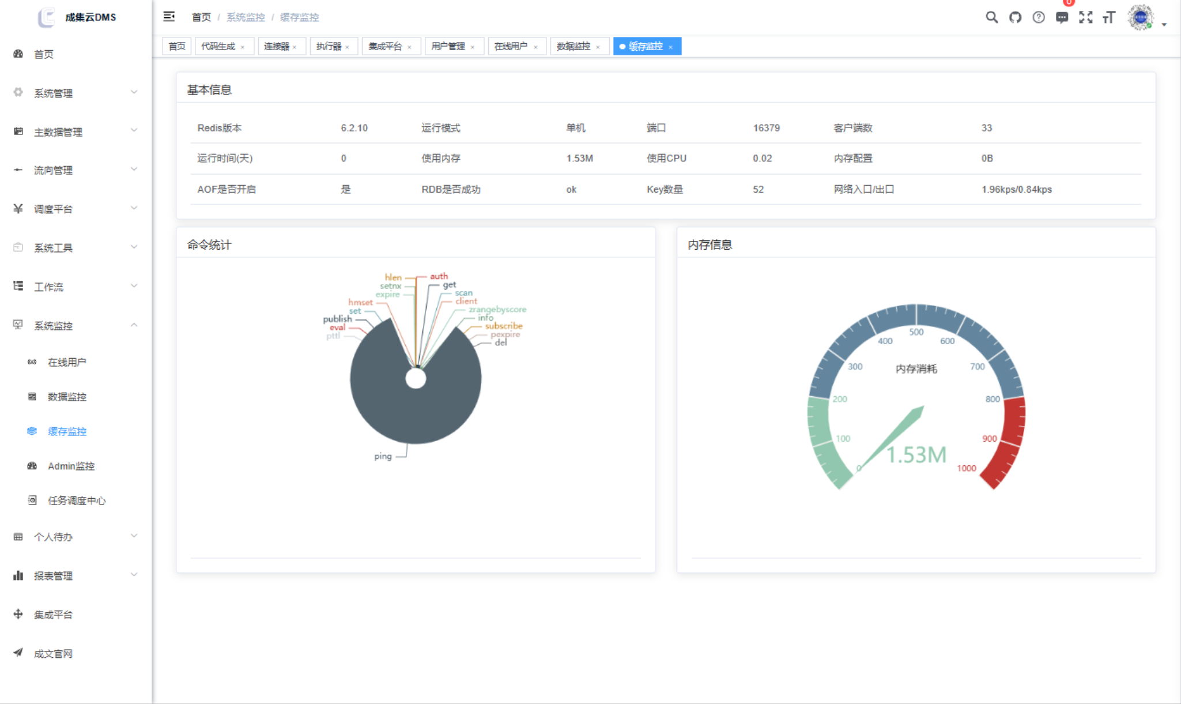
Task: Expand the 个人待办 menu chevron
Action: coord(134,536)
